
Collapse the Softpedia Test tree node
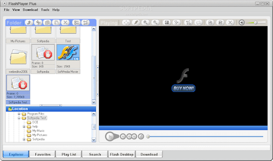(x=19, y=118)
